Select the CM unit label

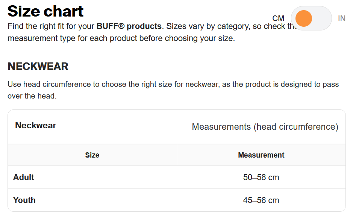[x=278, y=18]
